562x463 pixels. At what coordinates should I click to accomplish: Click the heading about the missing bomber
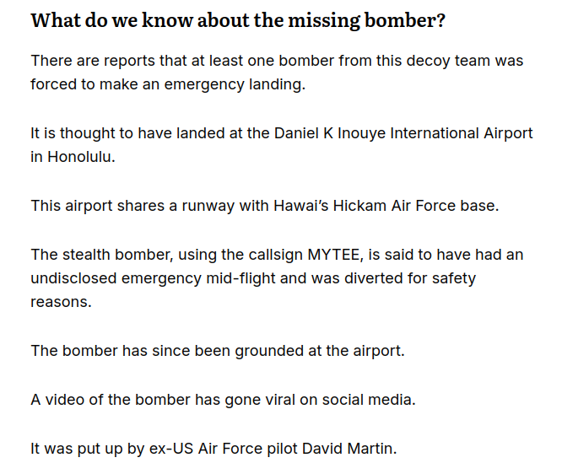pyautogui.click(x=238, y=20)
